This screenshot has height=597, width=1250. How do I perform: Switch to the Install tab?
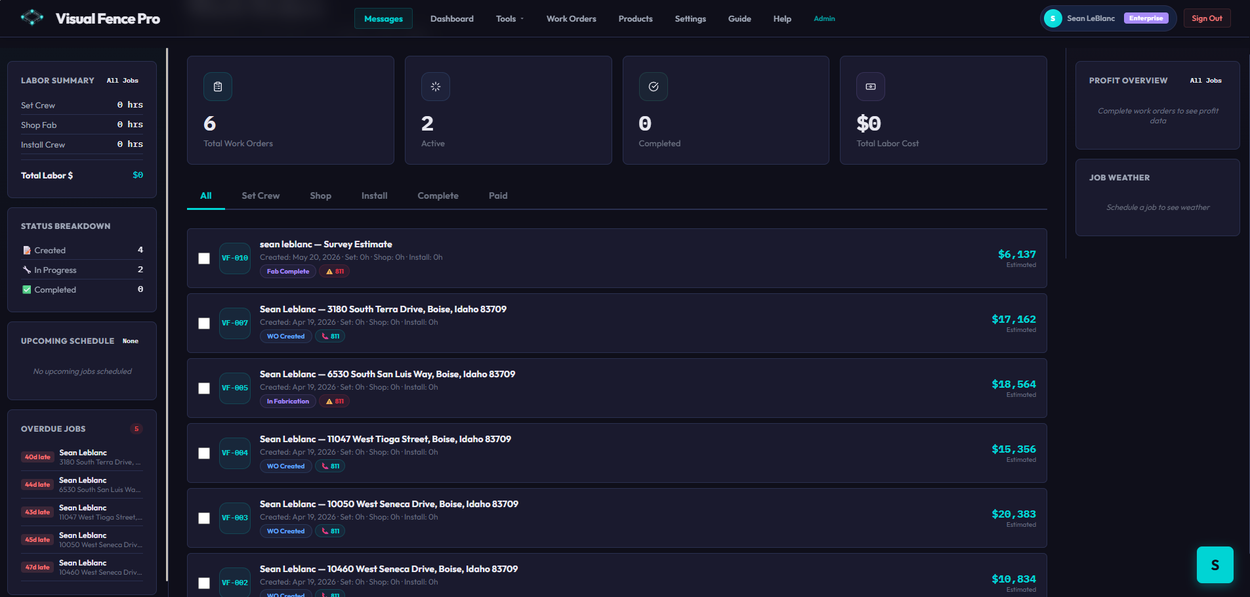coord(375,196)
